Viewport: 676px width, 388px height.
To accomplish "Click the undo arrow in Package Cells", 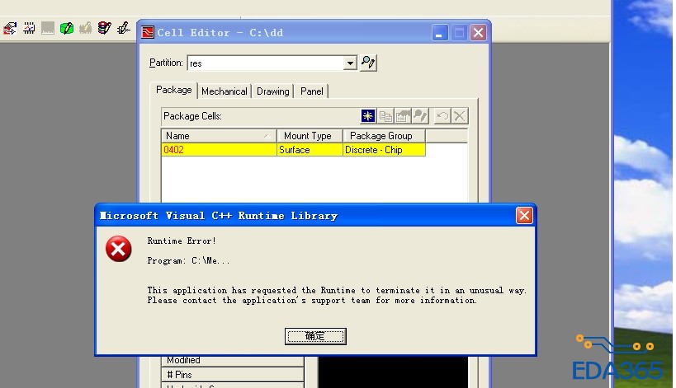I will tap(442, 115).
